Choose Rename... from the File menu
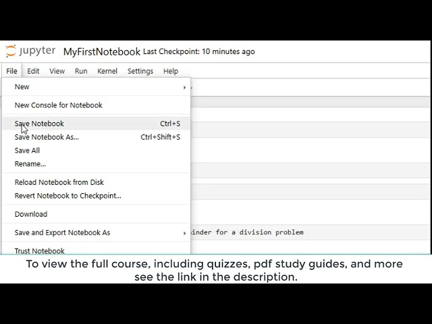 (x=96, y=164)
